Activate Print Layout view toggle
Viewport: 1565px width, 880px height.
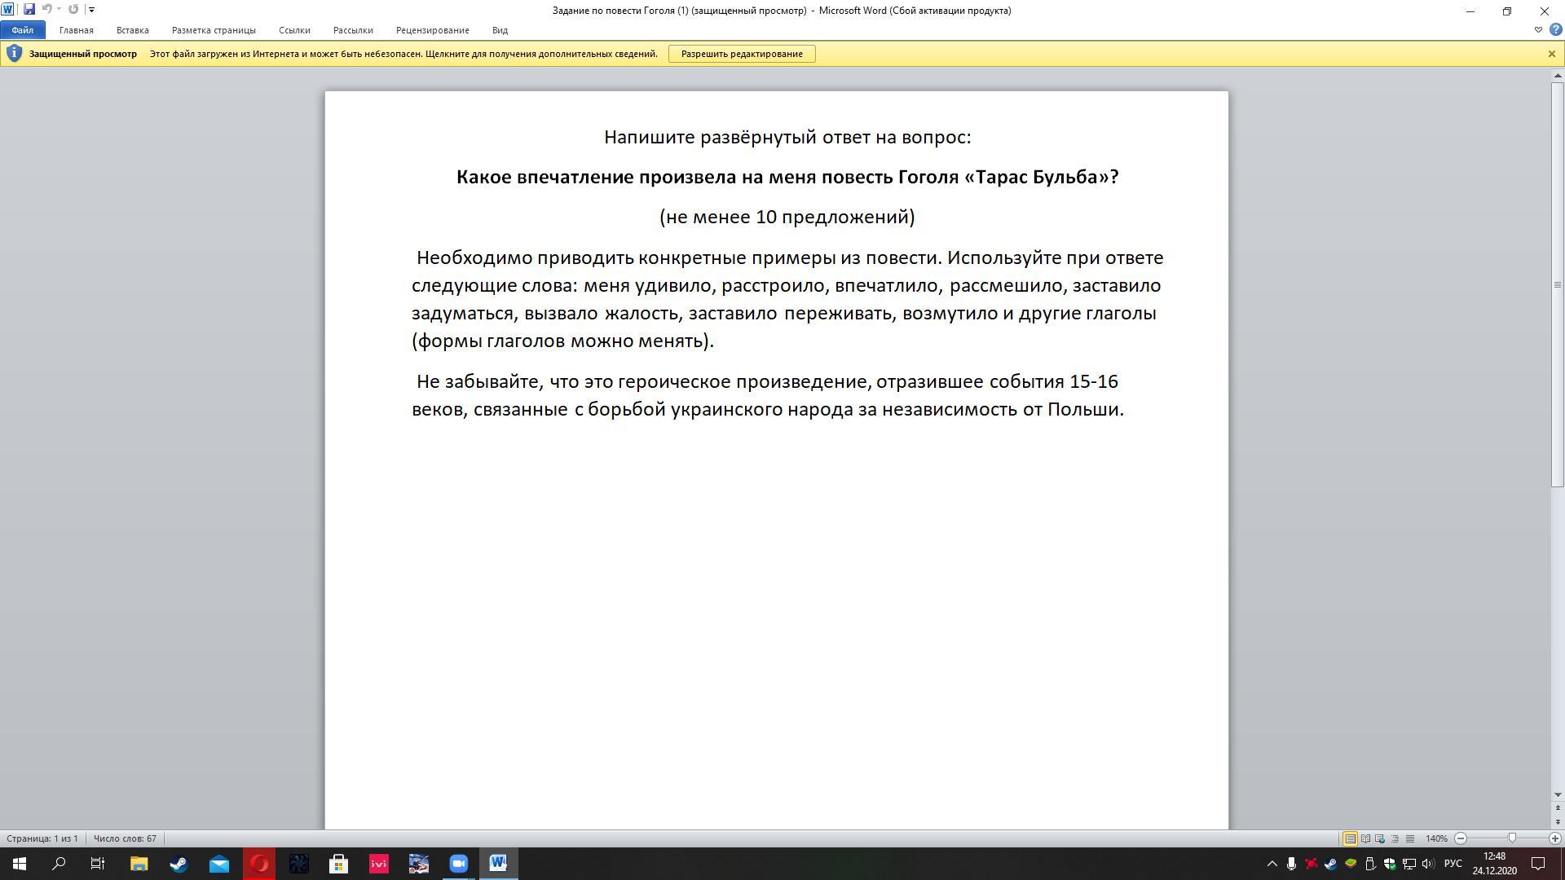1350,838
